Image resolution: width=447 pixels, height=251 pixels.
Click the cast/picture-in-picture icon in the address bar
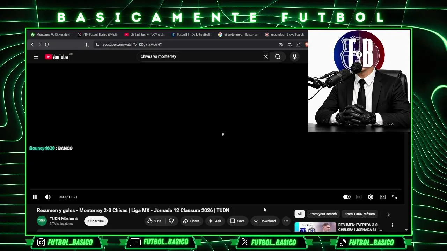click(x=290, y=45)
